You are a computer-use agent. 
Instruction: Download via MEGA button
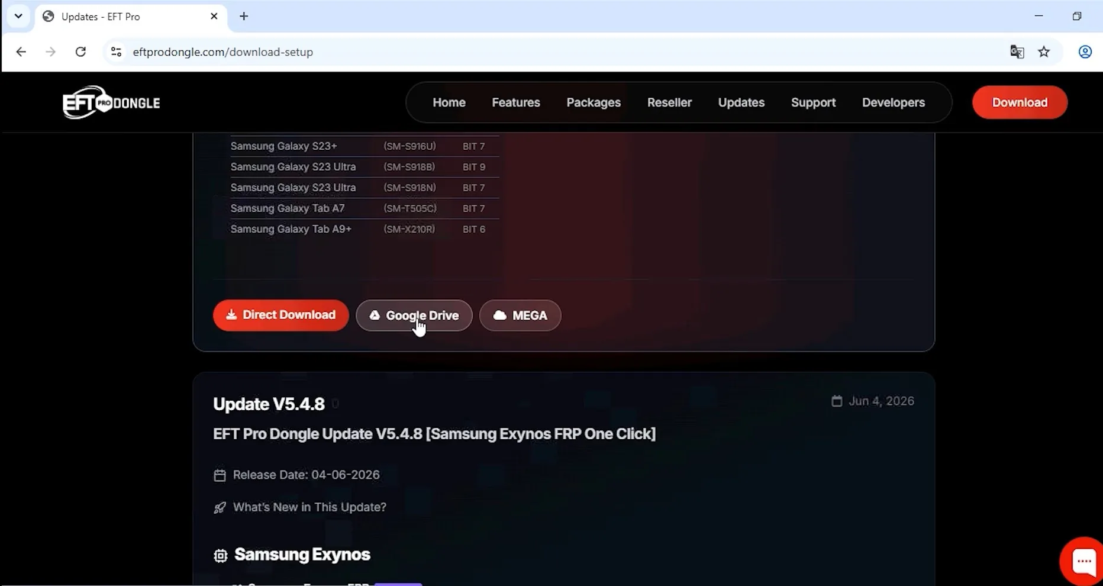coord(520,315)
